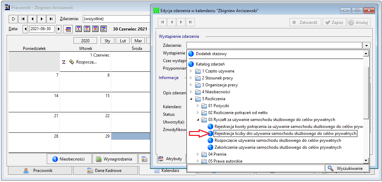This screenshot has height=182, width=382.
Task: Expand the 1 Często używane folder
Action: [x=191, y=71]
